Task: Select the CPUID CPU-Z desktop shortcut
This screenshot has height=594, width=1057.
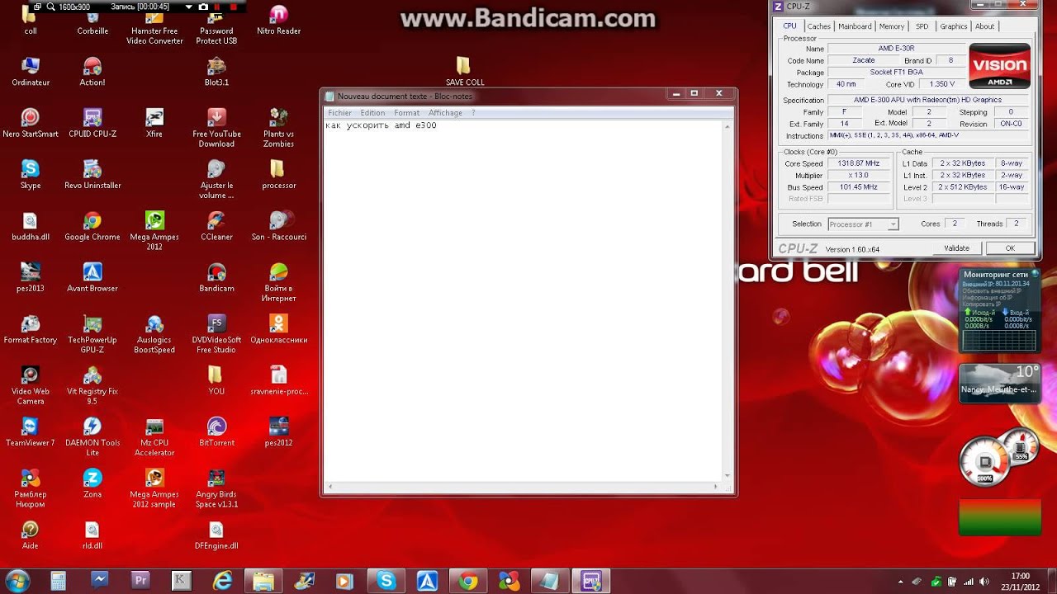Action: [x=92, y=122]
